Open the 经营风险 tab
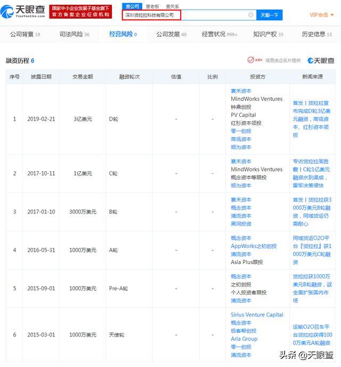The width and height of the screenshot is (341, 367). coord(123,34)
